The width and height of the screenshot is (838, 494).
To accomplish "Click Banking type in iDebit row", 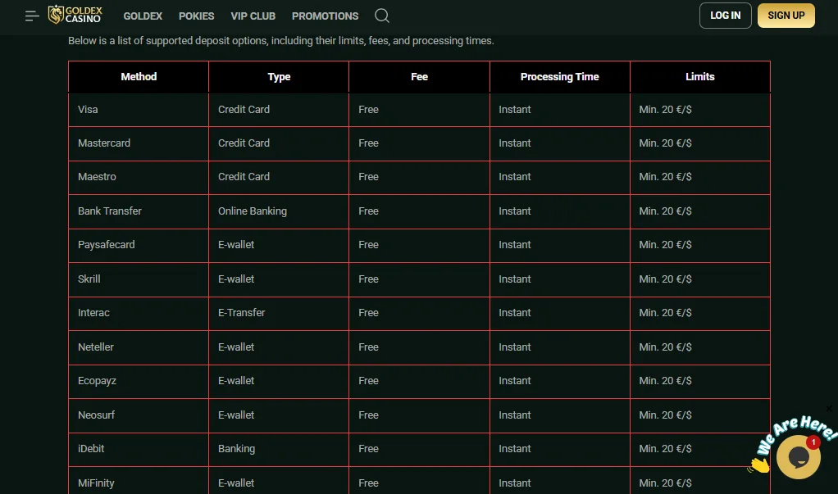I will click(x=279, y=449).
